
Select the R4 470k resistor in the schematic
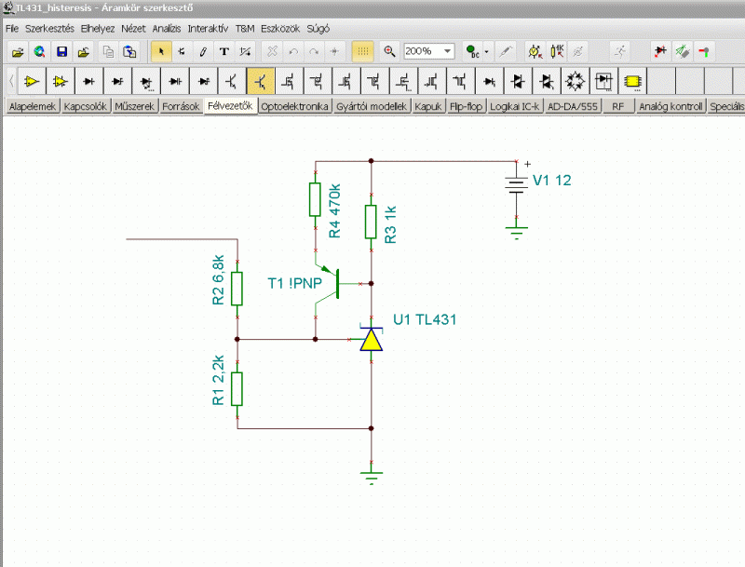(315, 200)
